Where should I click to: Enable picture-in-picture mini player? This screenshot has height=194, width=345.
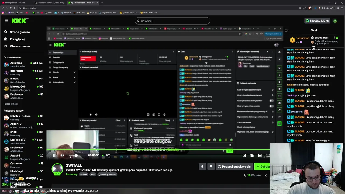(x=244, y=155)
